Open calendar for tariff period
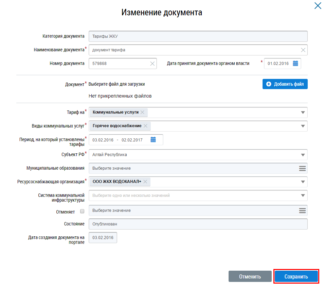 click(153, 140)
